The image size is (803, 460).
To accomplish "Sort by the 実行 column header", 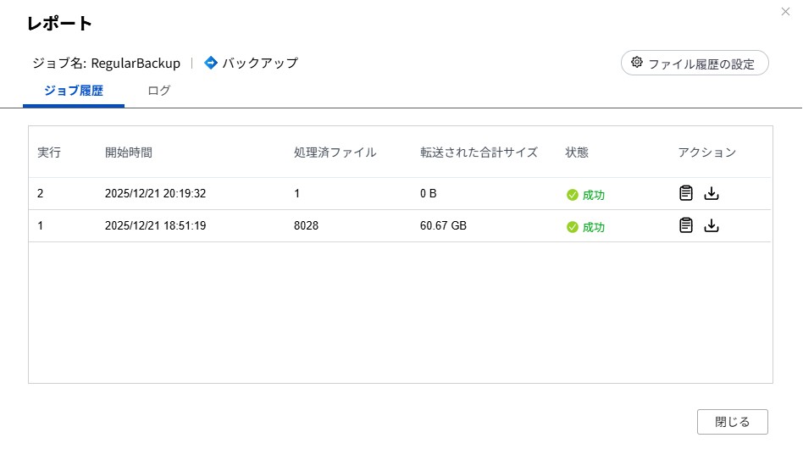I will coord(49,152).
